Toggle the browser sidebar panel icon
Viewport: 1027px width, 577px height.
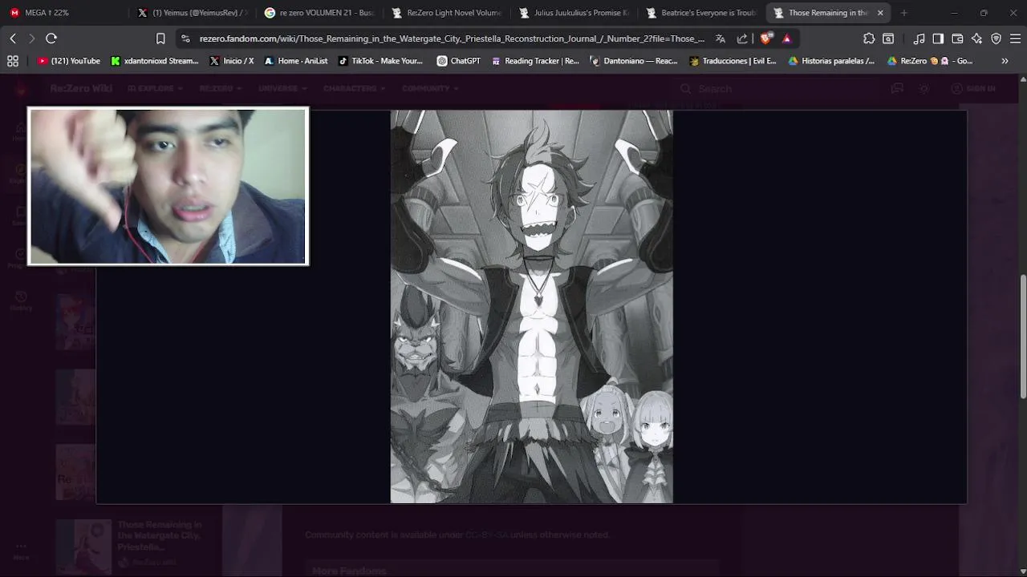tap(938, 38)
